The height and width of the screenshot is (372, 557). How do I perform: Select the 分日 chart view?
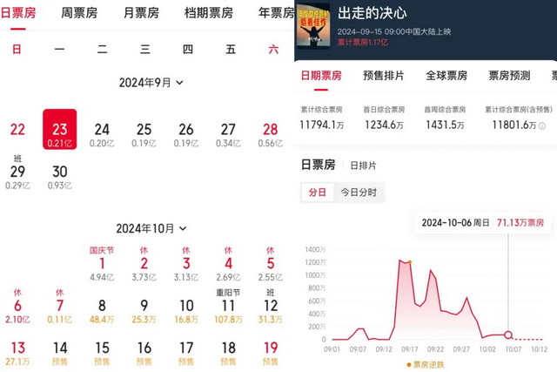(x=317, y=193)
